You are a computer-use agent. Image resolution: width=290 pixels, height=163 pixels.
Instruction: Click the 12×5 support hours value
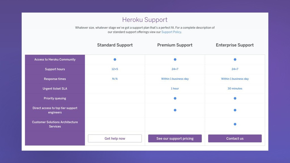coord(115,69)
